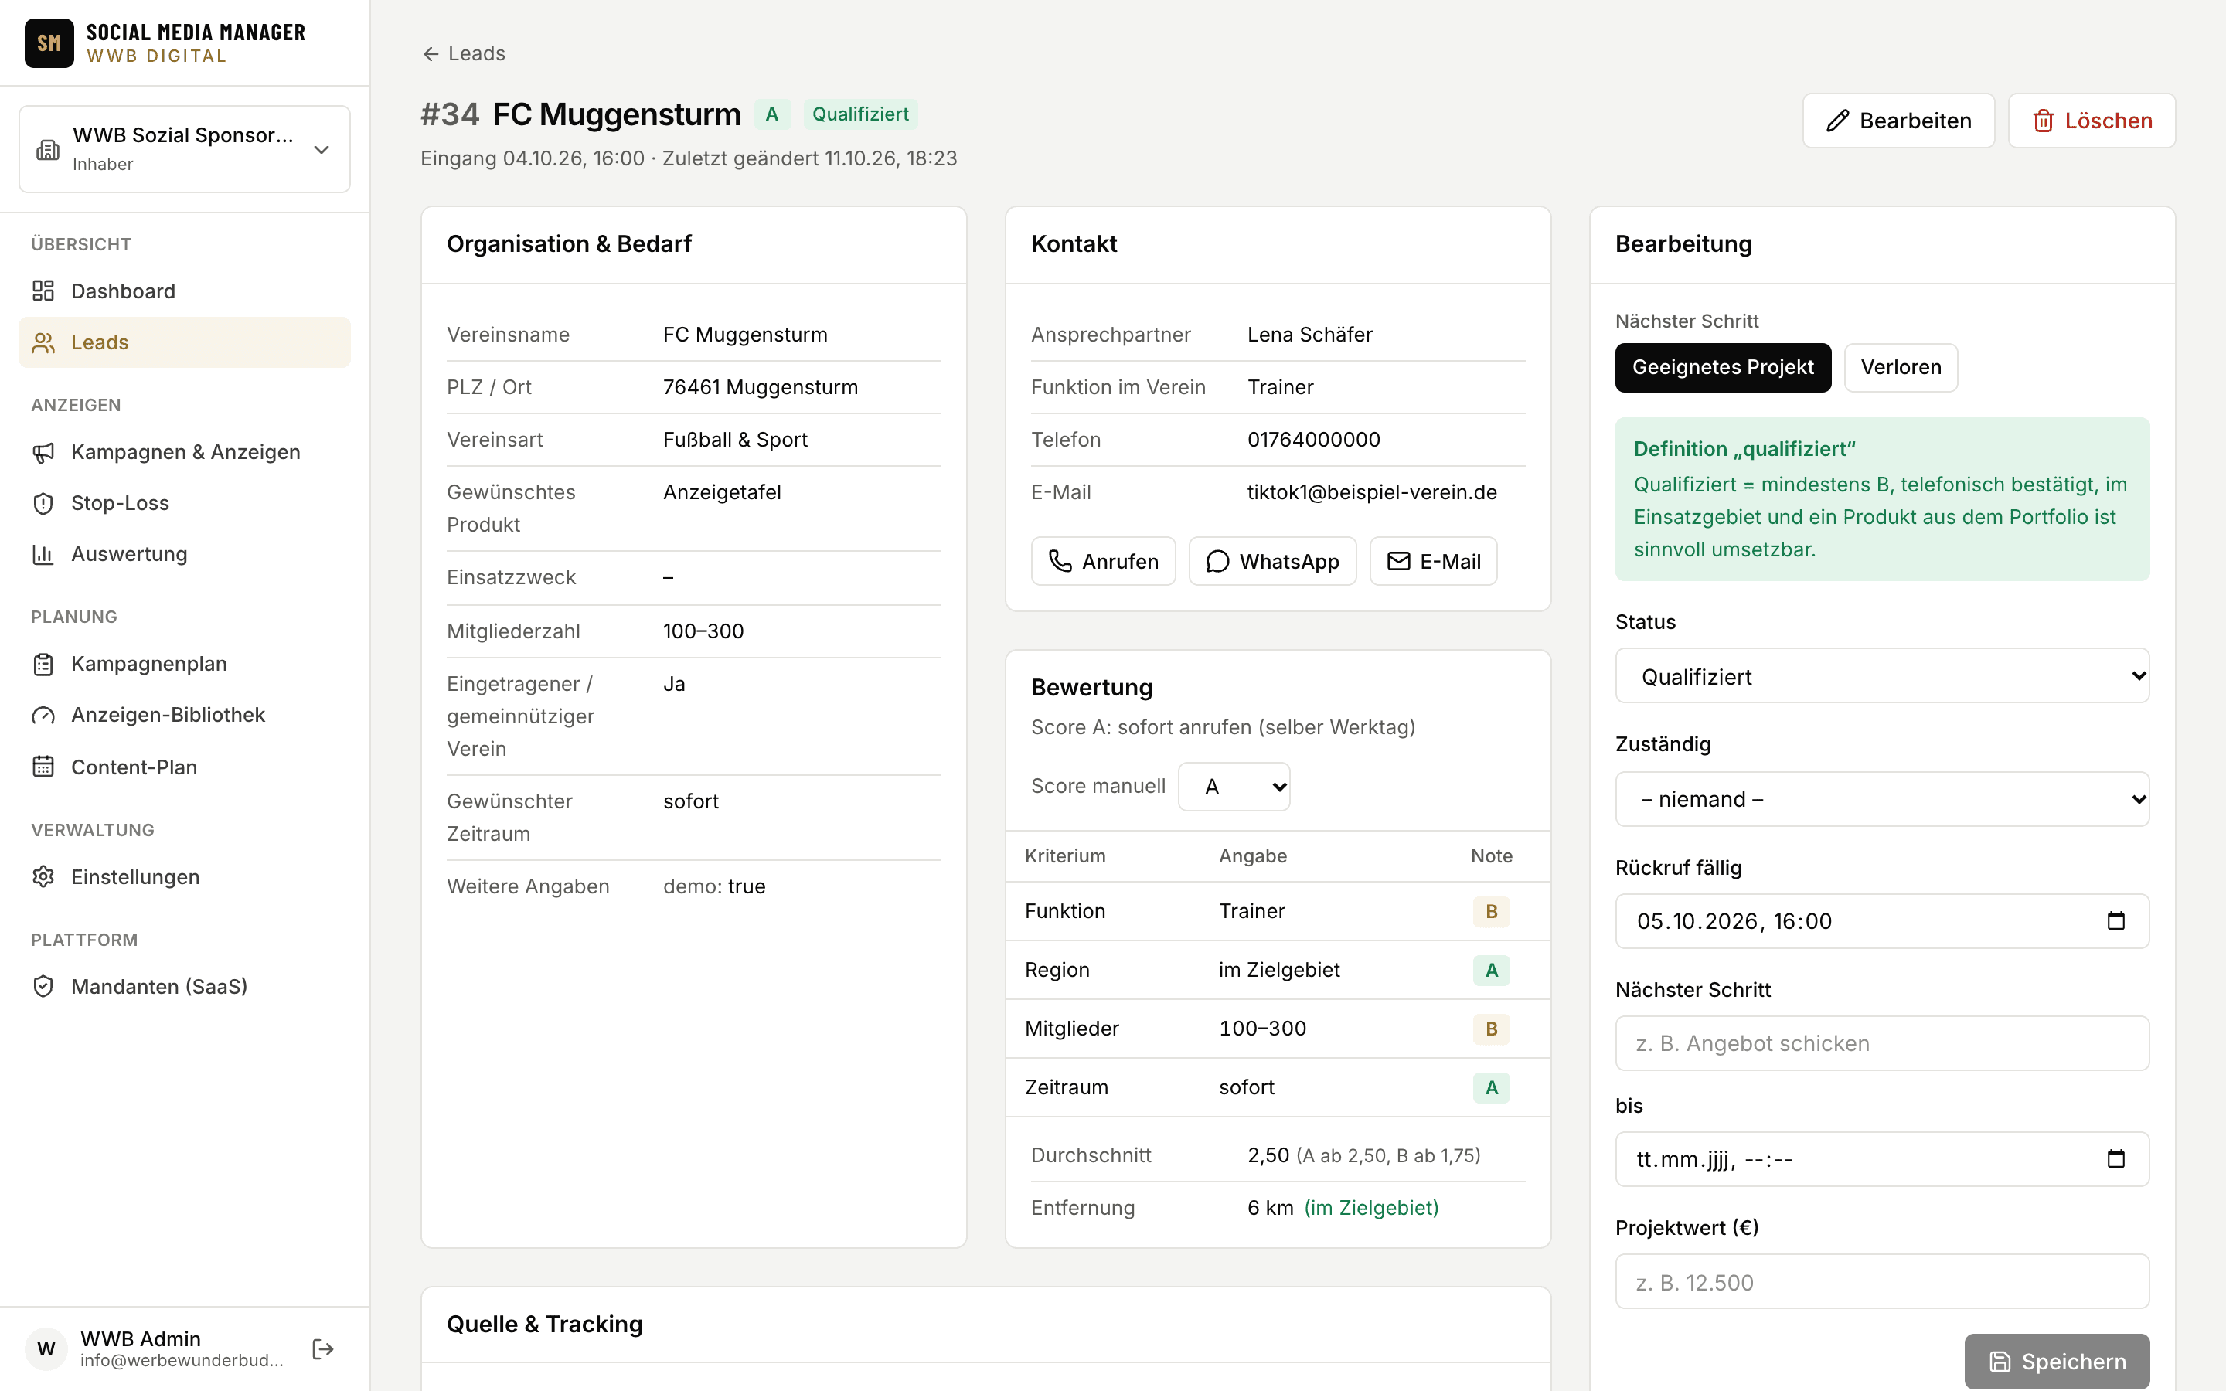Click the Speichern button
This screenshot has width=2226, height=1391.
tap(2057, 1362)
